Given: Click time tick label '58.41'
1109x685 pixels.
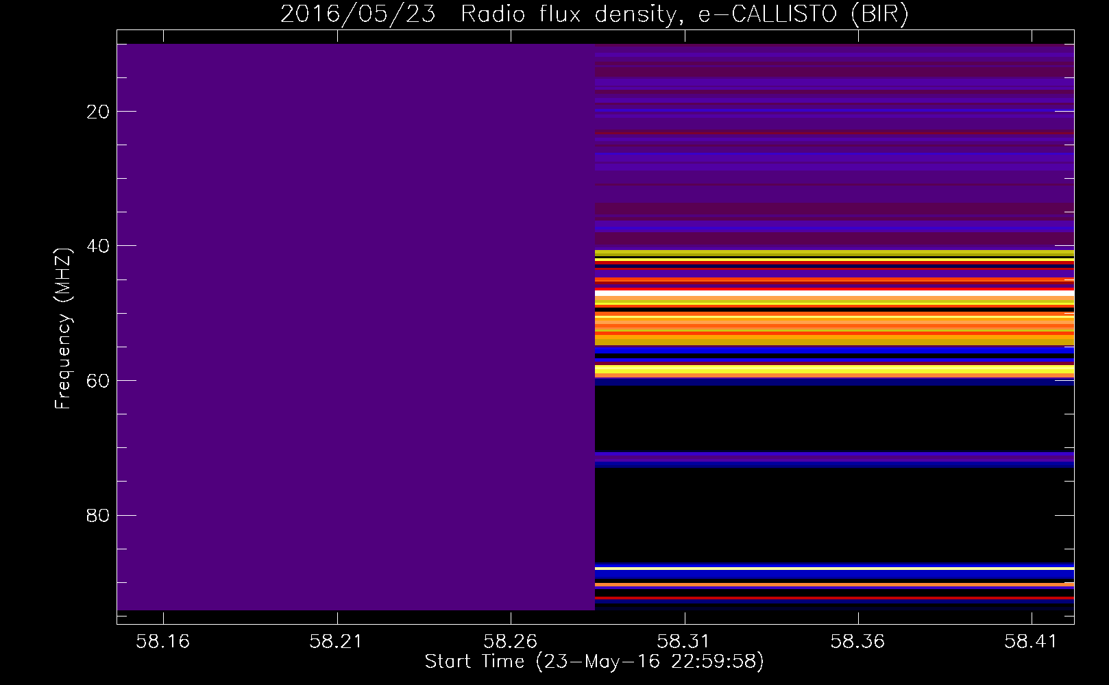Looking at the screenshot, I should coord(1032,641).
